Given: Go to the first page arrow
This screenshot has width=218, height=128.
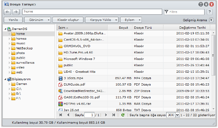Looking at the screenshot, I should point(61,115).
